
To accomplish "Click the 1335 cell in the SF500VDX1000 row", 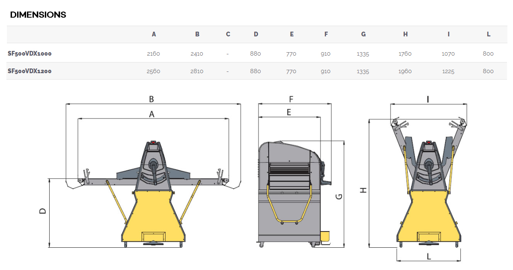I will (363, 53).
